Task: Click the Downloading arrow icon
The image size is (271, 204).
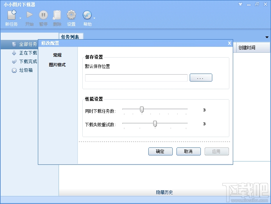Action: [x=14, y=53]
